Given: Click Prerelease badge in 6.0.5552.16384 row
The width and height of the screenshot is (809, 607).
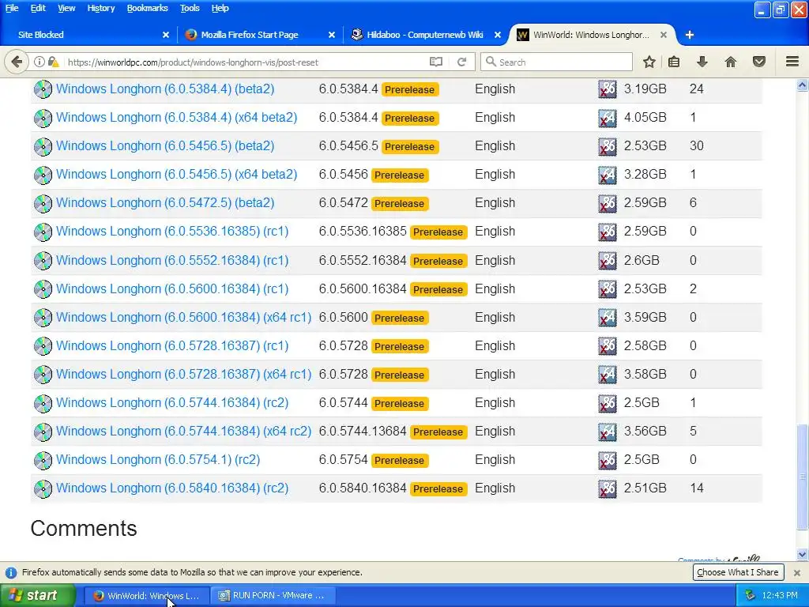Looking at the screenshot, I should tap(438, 261).
